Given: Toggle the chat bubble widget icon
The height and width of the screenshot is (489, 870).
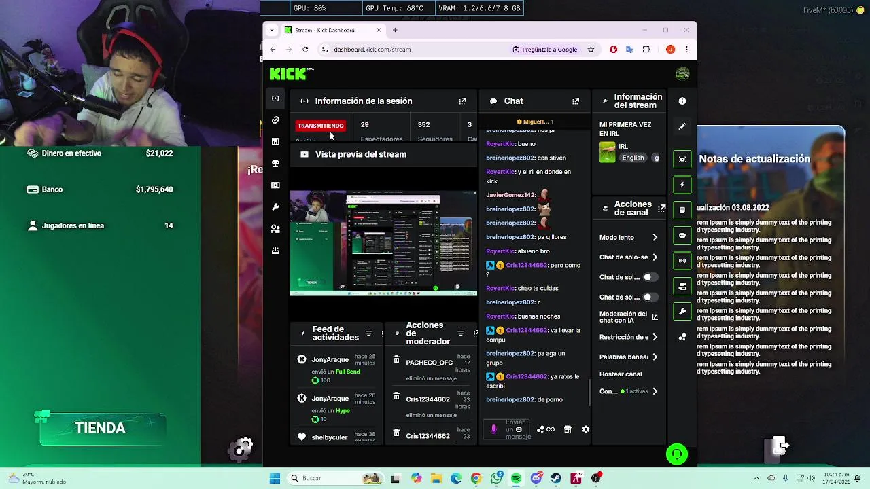Looking at the screenshot, I should 682,236.
